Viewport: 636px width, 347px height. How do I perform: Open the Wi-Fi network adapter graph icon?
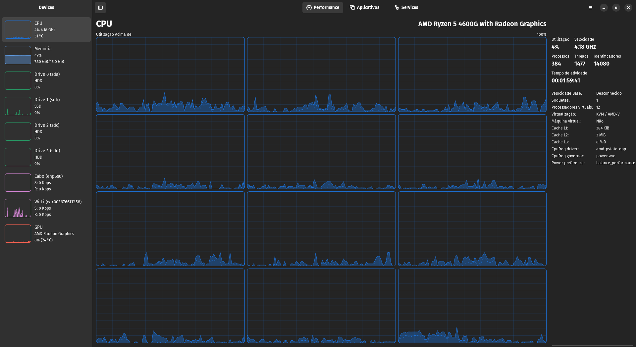pos(18,208)
